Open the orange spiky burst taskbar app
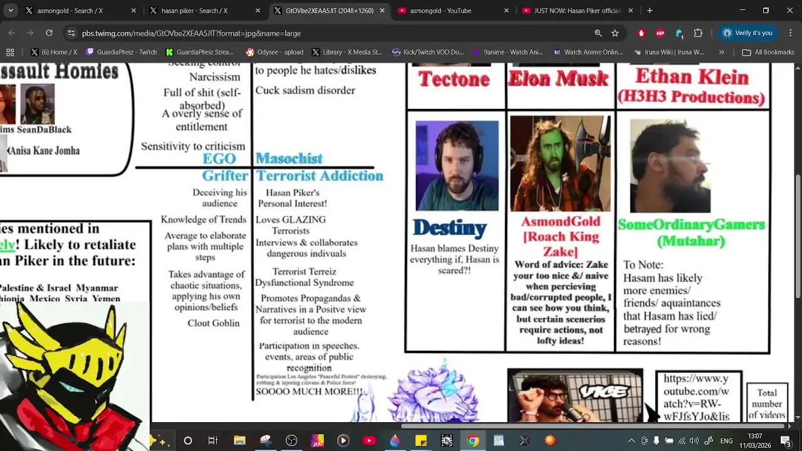Screen dimensions: 802x451 click(x=550, y=440)
